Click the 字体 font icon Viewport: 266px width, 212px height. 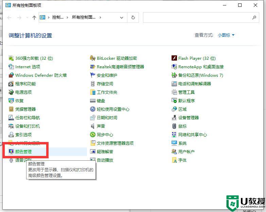174,160
